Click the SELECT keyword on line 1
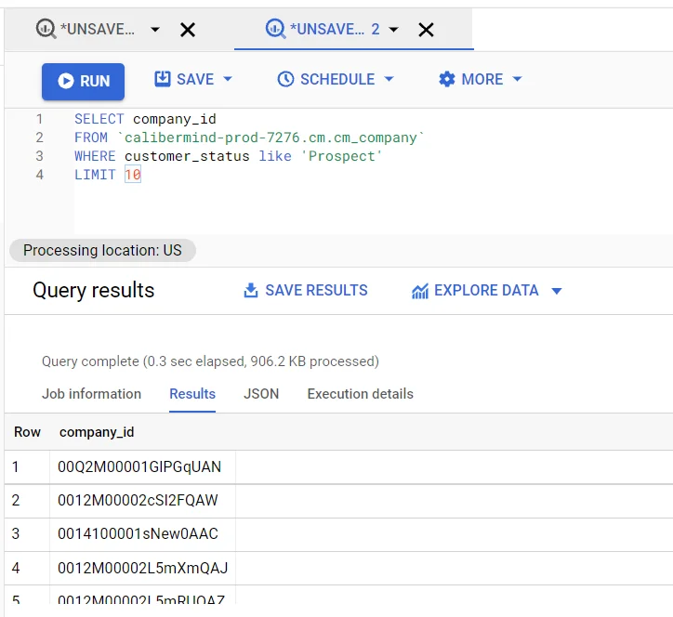This screenshot has height=617, width=673. coord(99,119)
